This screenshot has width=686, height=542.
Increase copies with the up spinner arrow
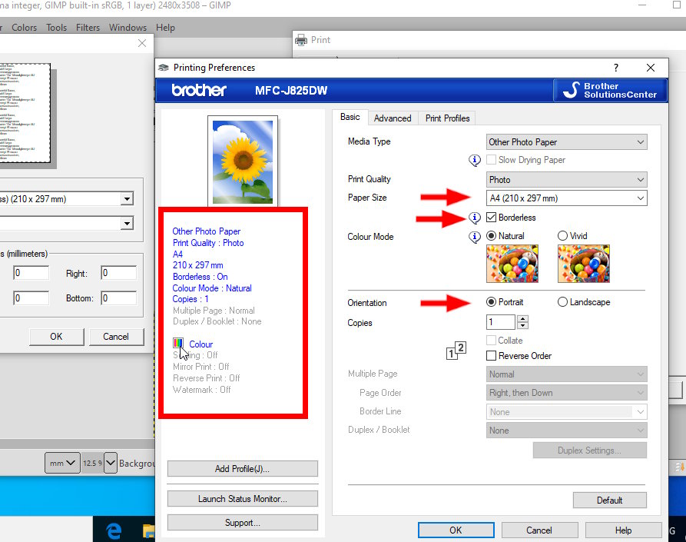coord(523,318)
